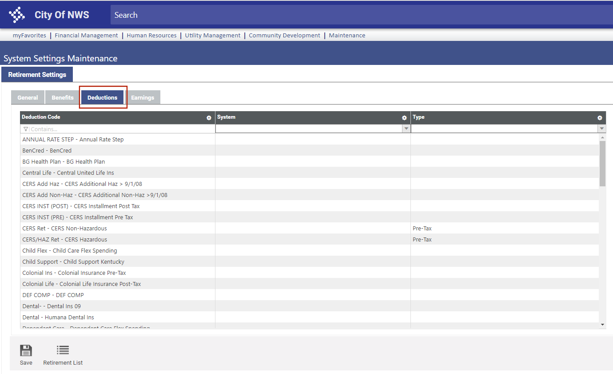
Task: Open Deduction Code column settings gear
Action: (x=209, y=118)
